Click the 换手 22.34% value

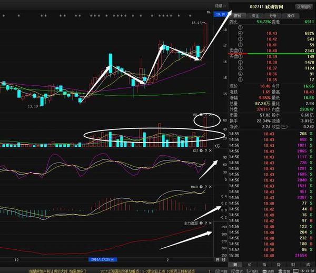click(264, 121)
